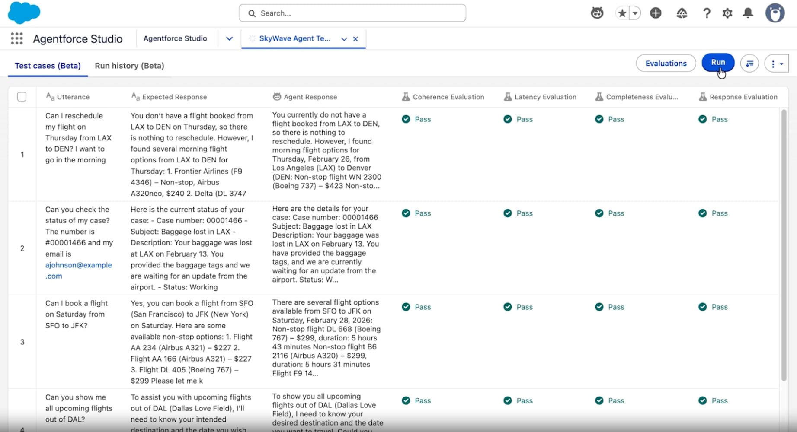Image resolution: width=797 pixels, height=432 pixels.
Task: Select all test cases checkbox
Action: (22, 97)
